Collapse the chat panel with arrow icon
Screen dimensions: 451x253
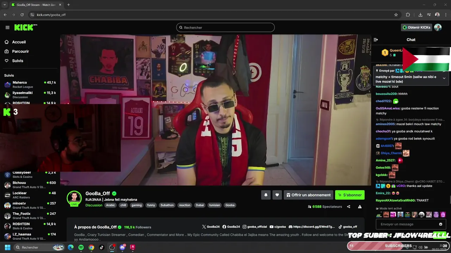point(376,40)
